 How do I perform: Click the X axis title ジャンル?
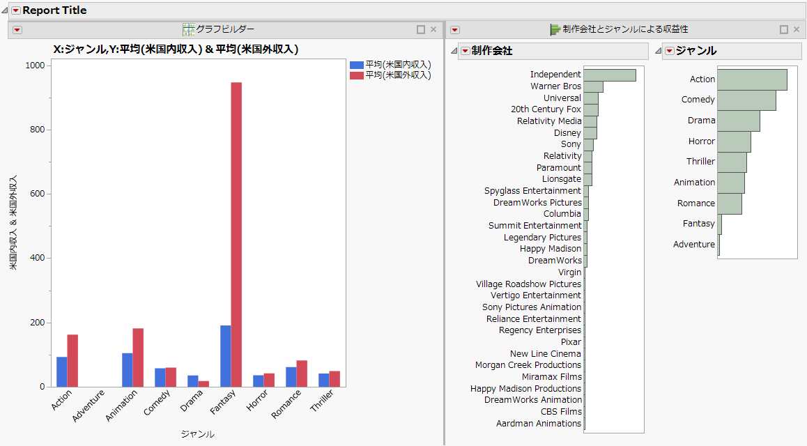coord(198,434)
